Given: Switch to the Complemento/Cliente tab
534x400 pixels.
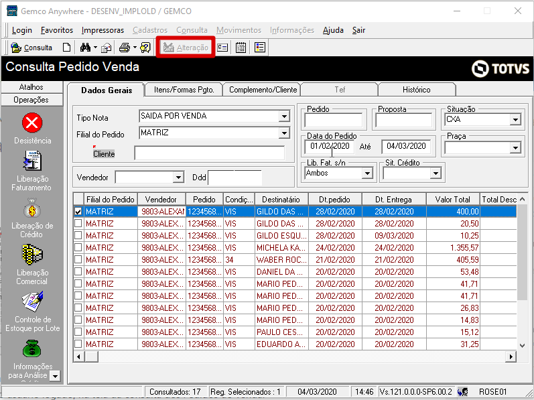Looking at the screenshot, I should (x=263, y=90).
